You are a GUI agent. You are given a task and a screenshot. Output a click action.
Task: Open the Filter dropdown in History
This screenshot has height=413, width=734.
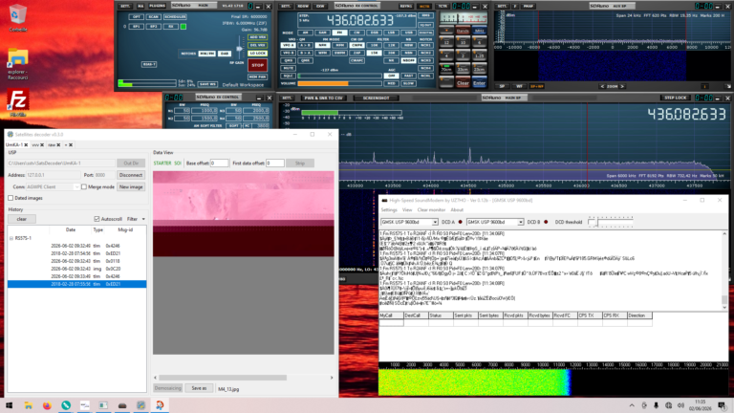point(136,219)
